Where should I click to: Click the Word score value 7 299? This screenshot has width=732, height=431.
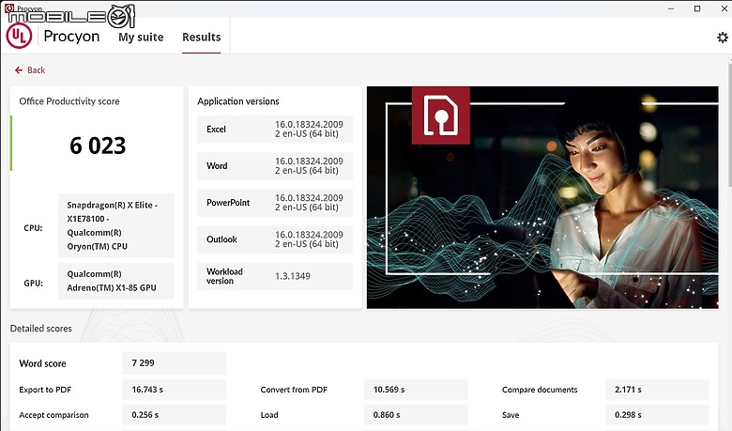coord(175,363)
